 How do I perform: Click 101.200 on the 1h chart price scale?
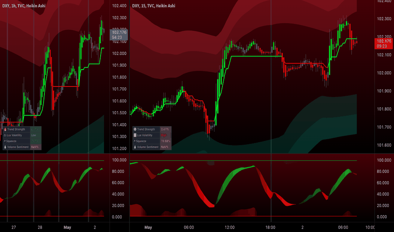[119, 148]
